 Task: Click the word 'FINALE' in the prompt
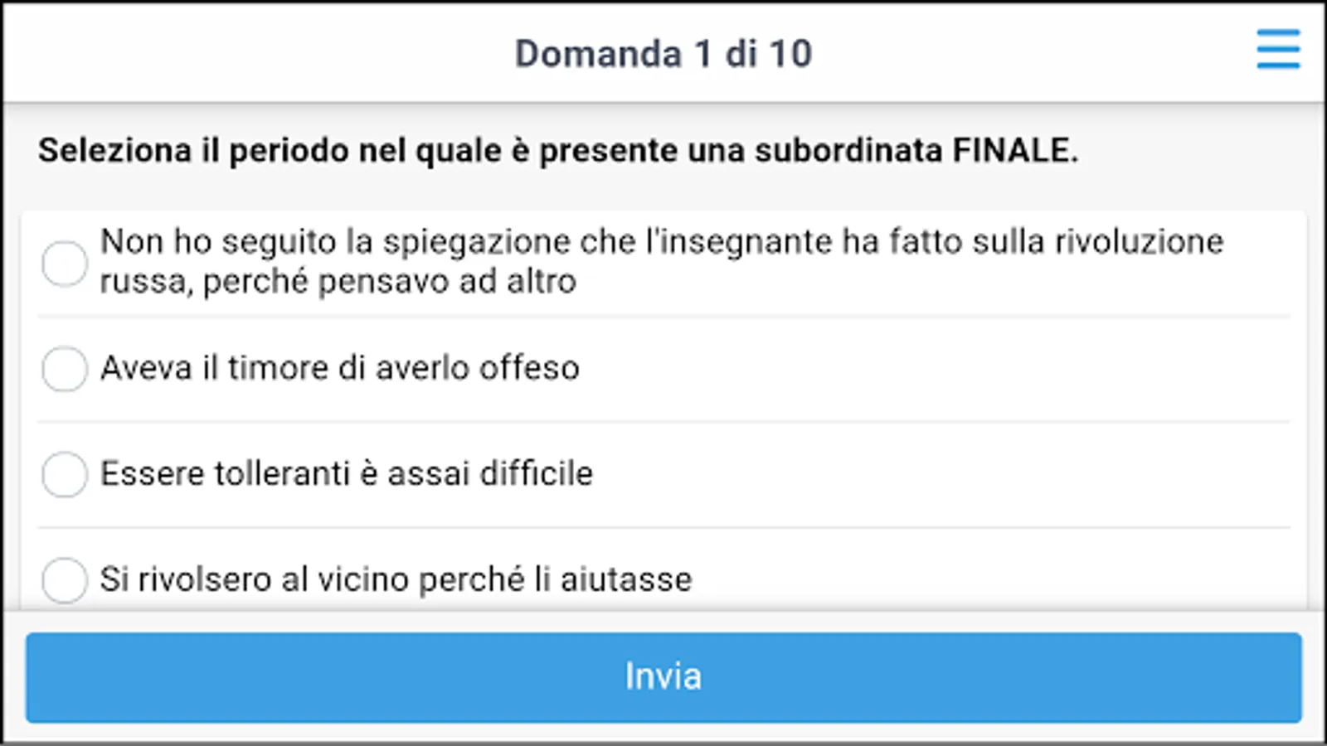pos(1013,151)
